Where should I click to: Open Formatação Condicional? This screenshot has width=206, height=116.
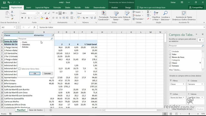point(104,16)
